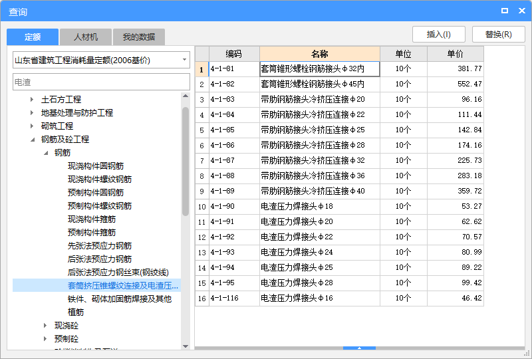
Task: Click the 单价 column header
Action: tap(456, 54)
